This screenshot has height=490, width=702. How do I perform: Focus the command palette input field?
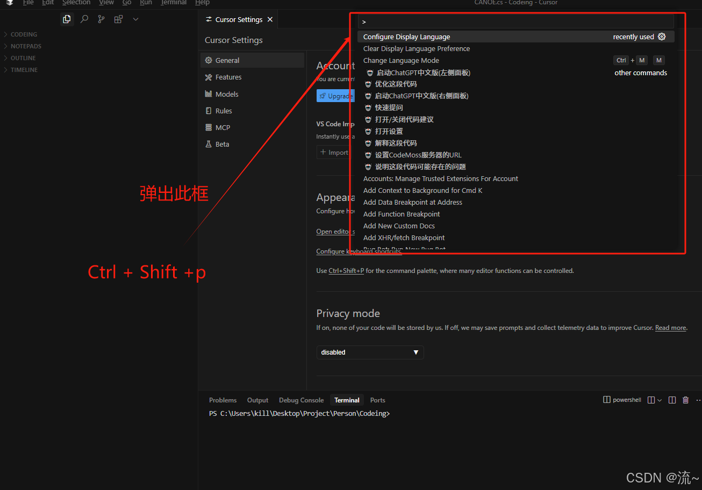pos(515,21)
